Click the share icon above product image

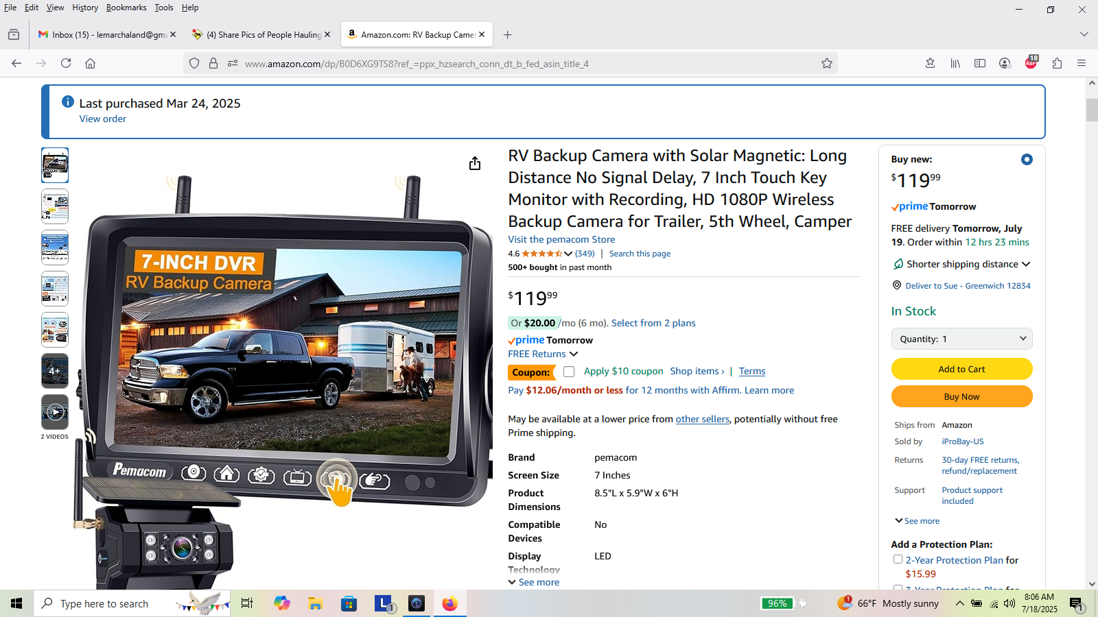474,163
